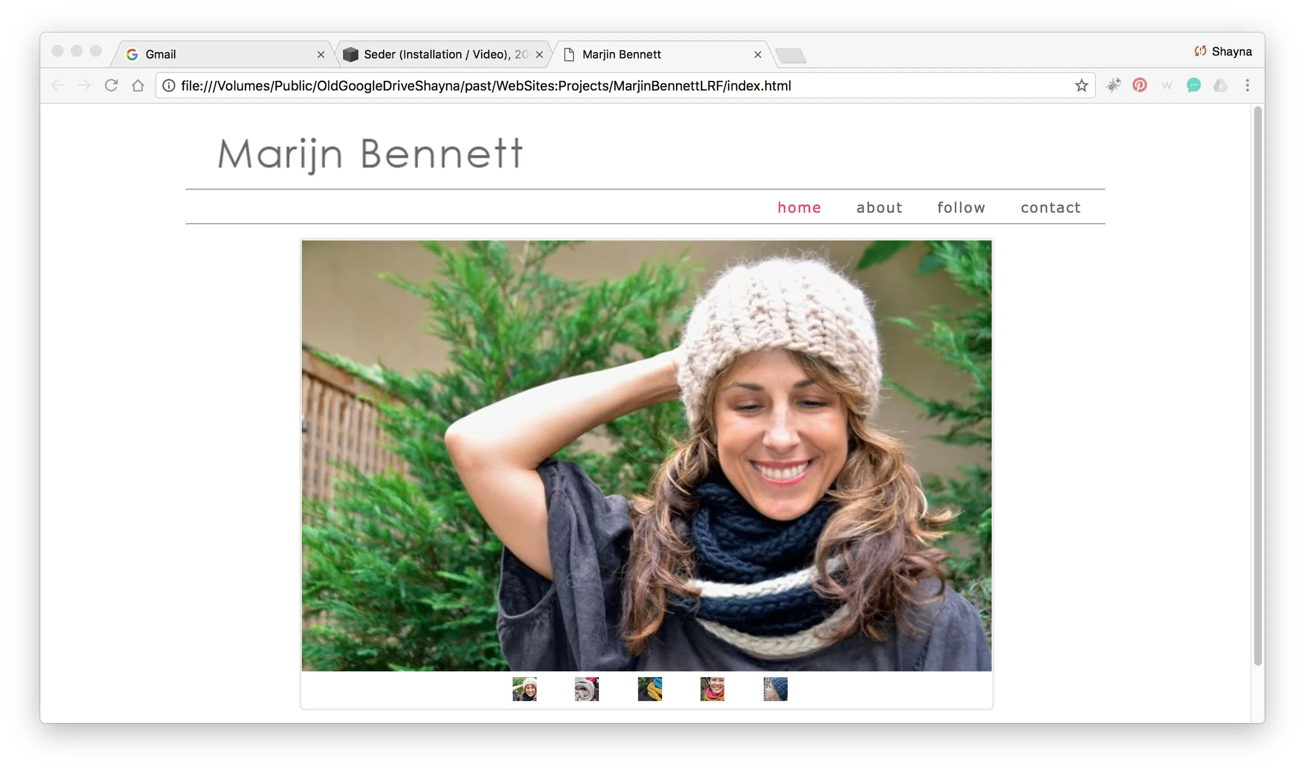1305x771 pixels.
Task: Click the browser reload page icon
Action: tap(111, 85)
